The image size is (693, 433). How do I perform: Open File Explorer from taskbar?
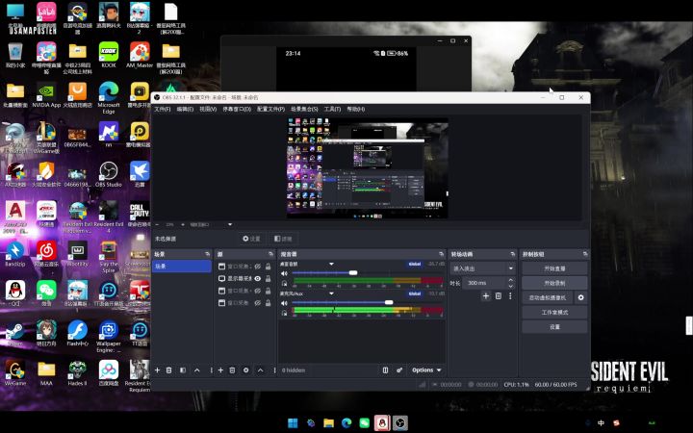pos(328,422)
